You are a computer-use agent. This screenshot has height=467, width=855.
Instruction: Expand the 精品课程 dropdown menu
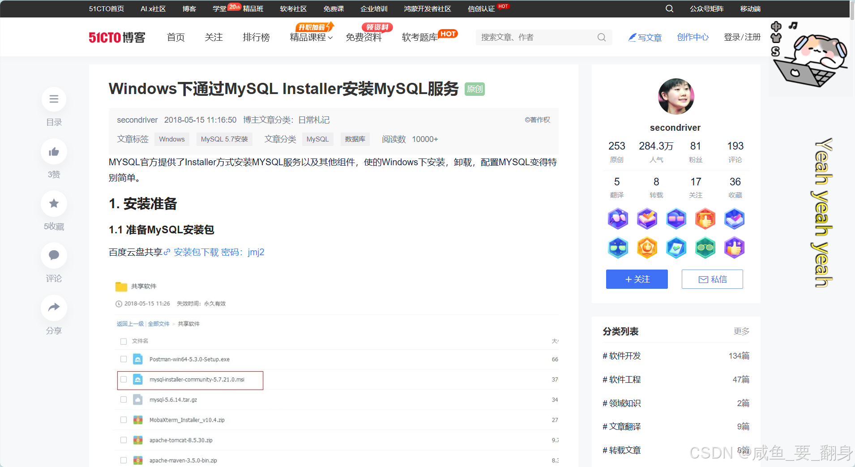311,37
